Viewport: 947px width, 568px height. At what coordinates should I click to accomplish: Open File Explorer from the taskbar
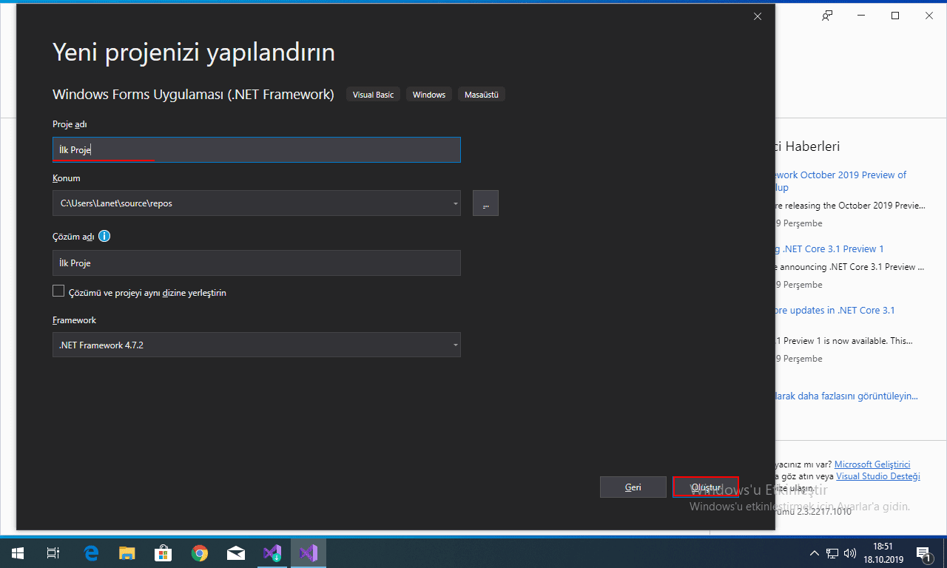click(127, 552)
